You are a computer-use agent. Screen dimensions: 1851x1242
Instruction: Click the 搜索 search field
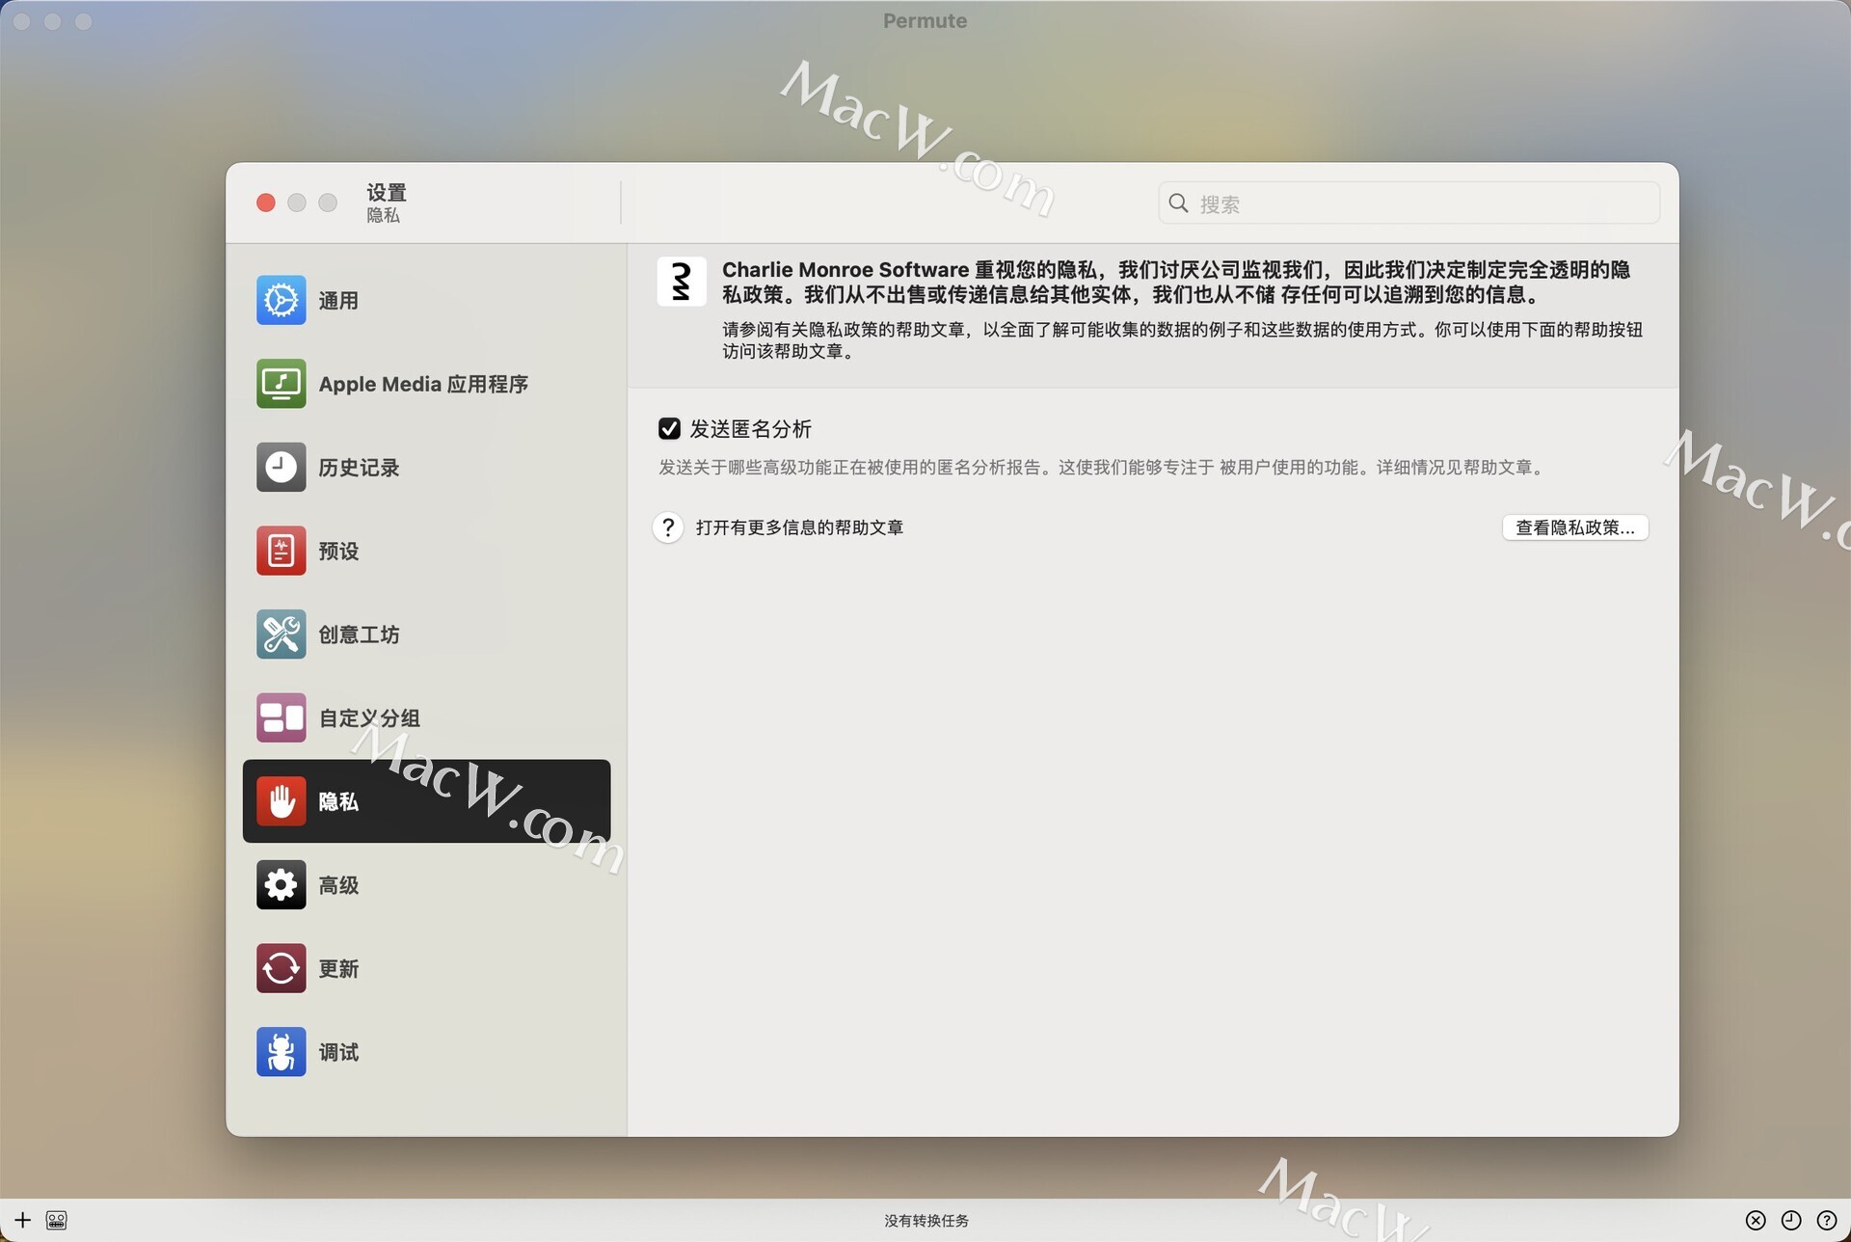tap(1408, 203)
